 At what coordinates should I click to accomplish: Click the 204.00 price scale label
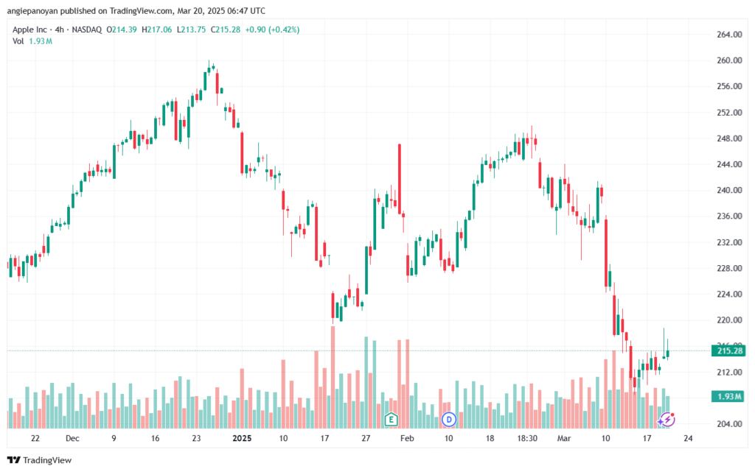click(x=729, y=424)
